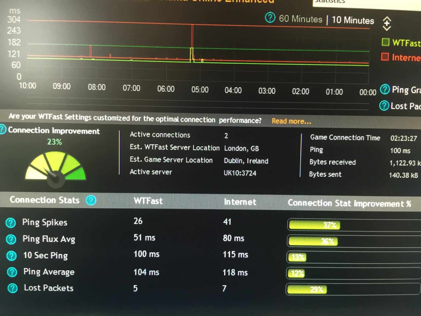
Task: Click the 'UK10:3724' active server value
Action: point(240,173)
